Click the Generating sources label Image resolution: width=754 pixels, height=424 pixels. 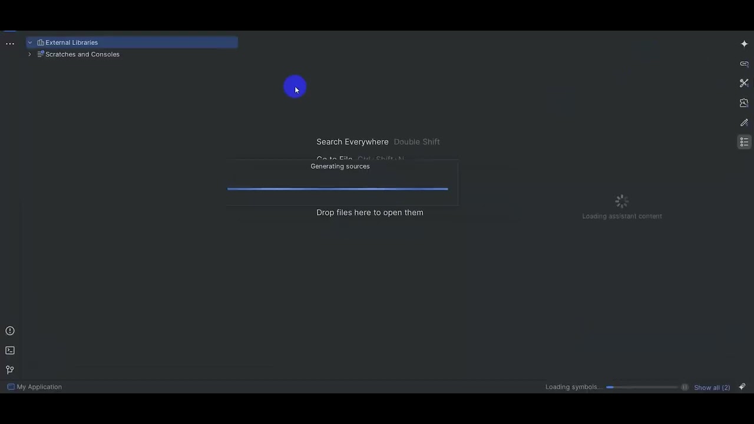pos(340,166)
